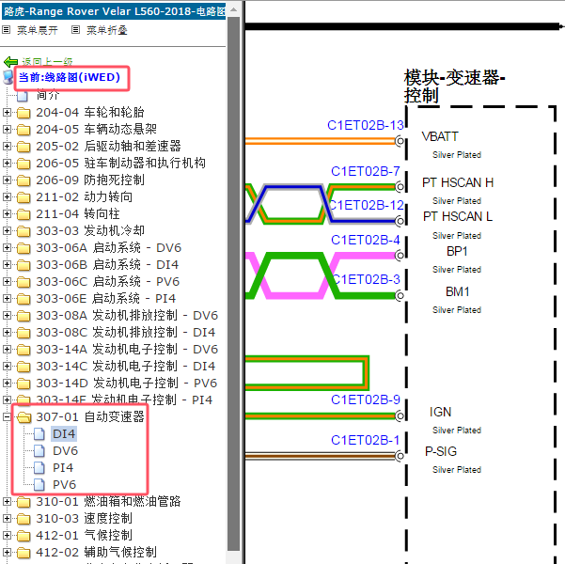Click connector label C1ET02B-3

point(366,280)
